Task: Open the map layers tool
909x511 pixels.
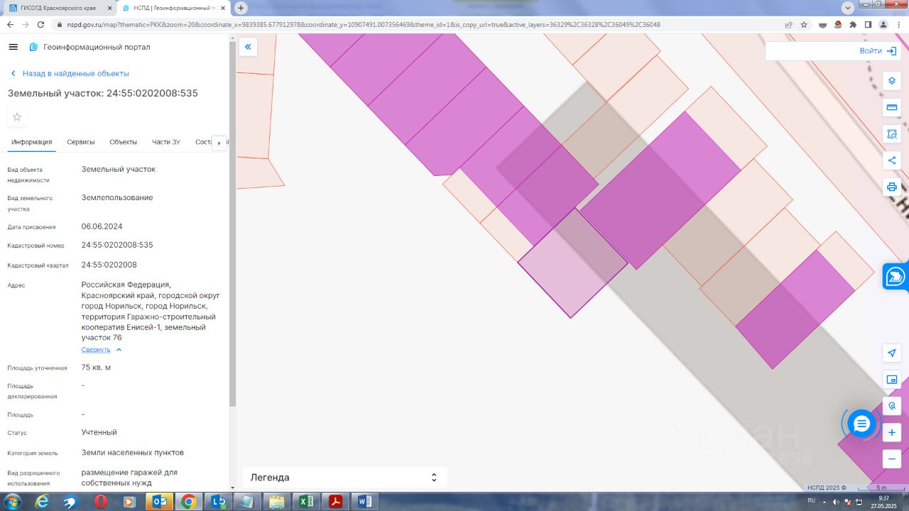Action: click(x=892, y=80)
